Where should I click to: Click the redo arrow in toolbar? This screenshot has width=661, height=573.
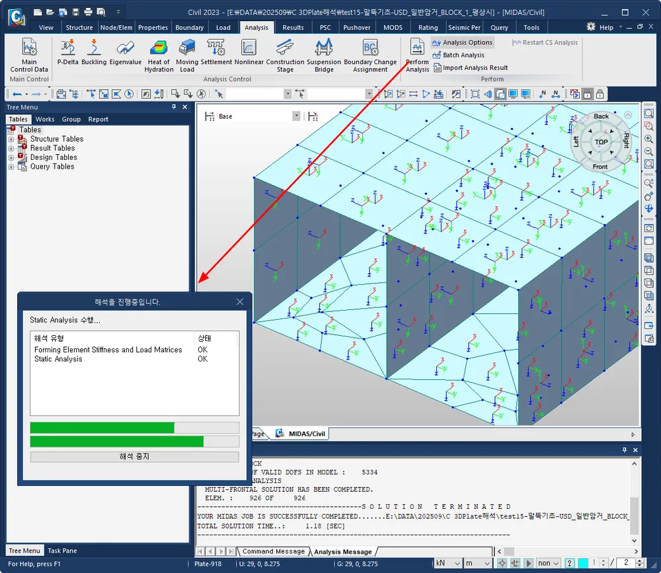36,94
